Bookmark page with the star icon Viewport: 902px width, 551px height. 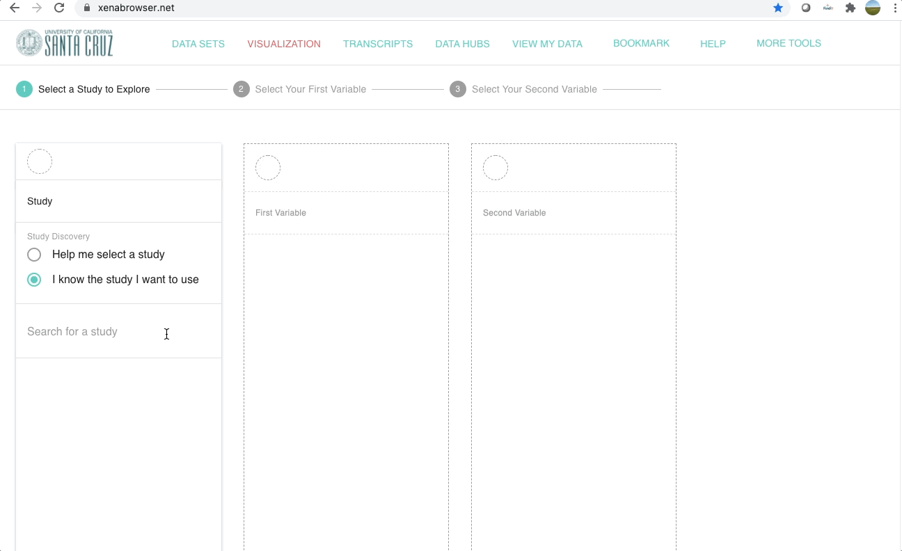778,8
